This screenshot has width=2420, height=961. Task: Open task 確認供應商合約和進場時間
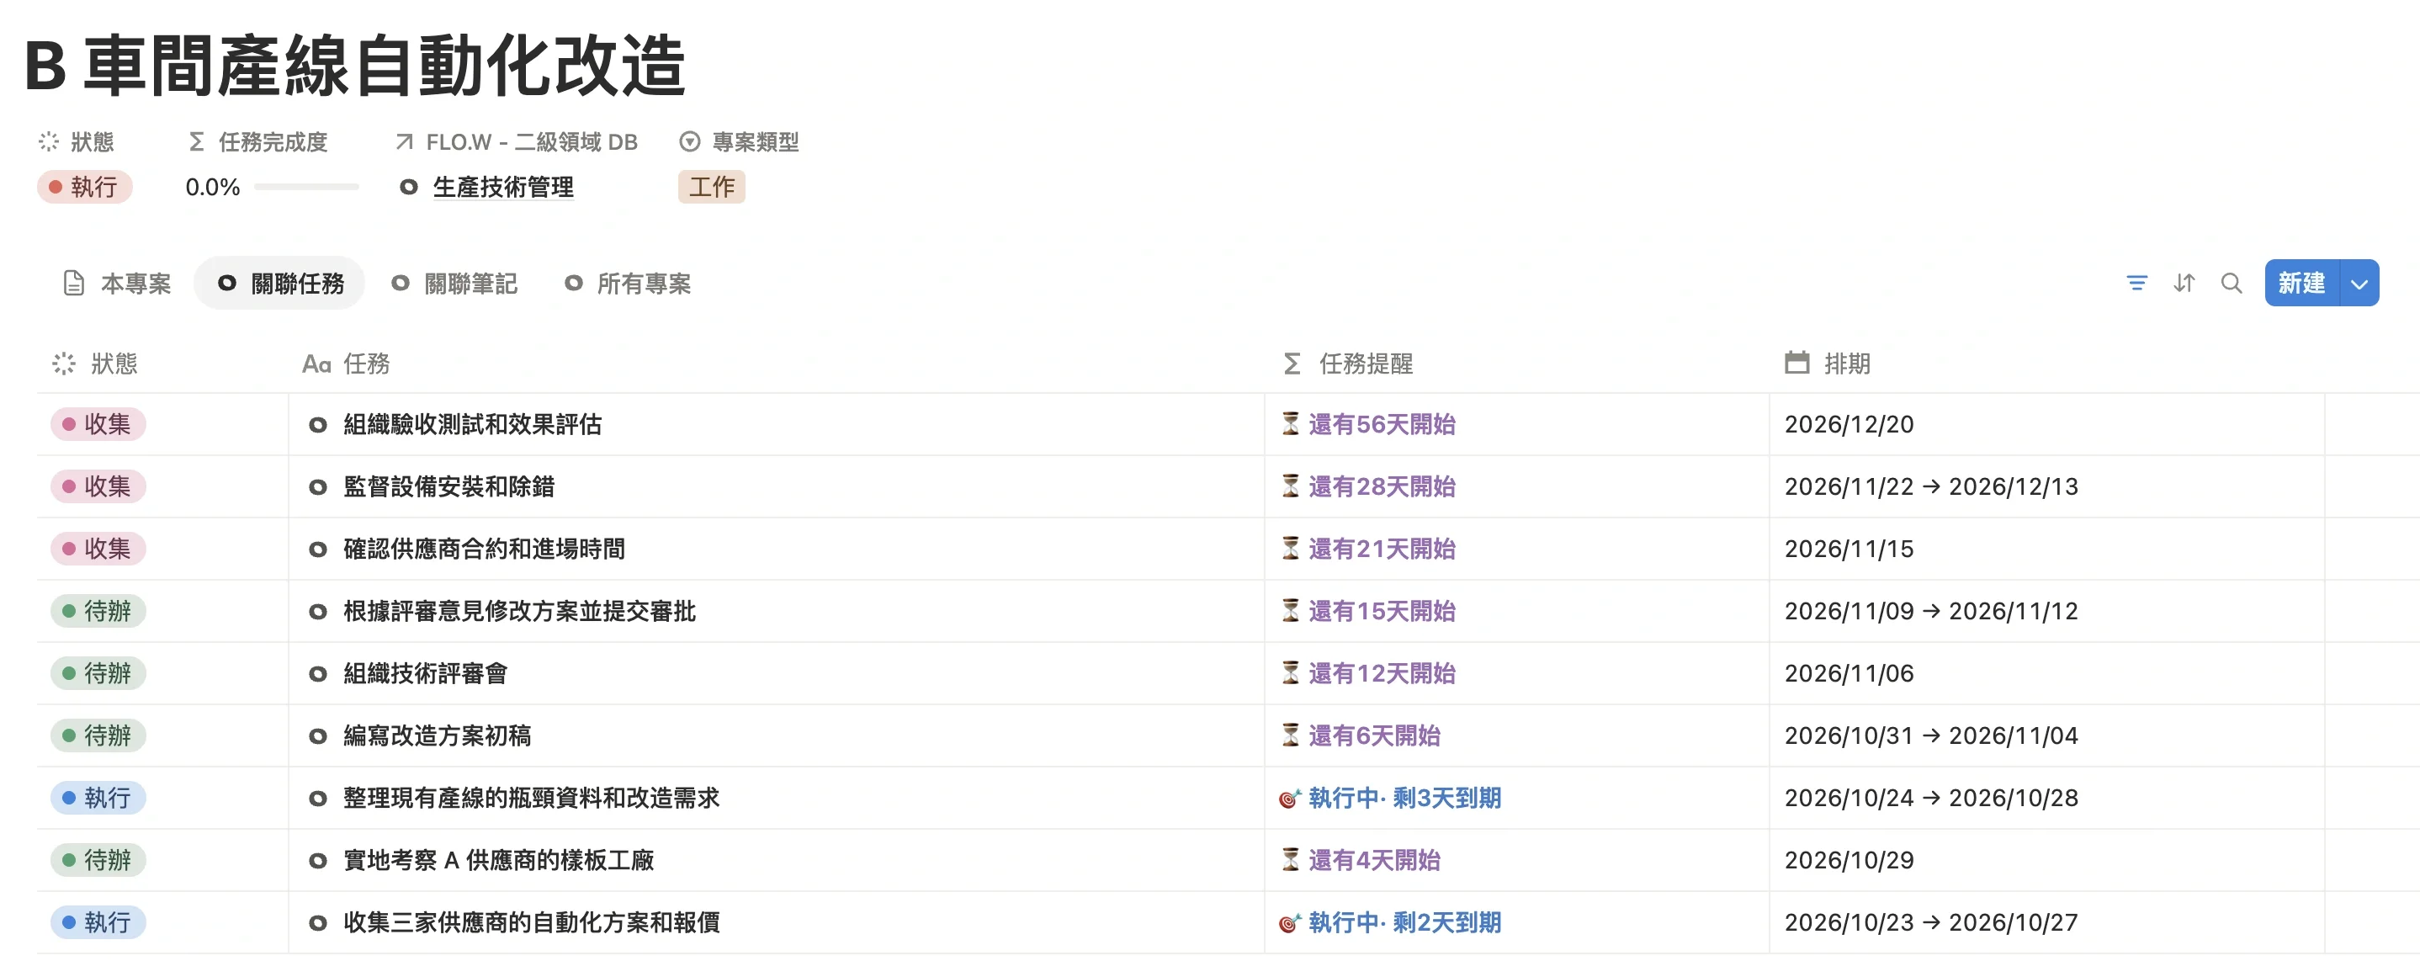coord(484,549)
